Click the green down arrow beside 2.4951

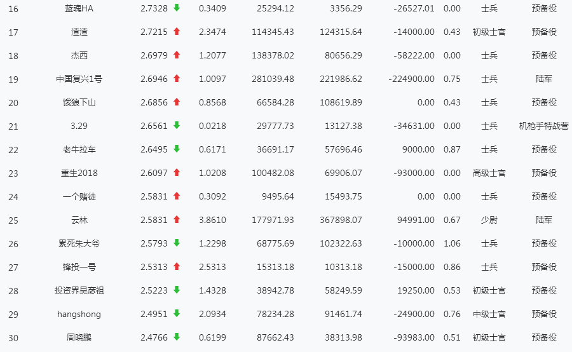point(177,313)
